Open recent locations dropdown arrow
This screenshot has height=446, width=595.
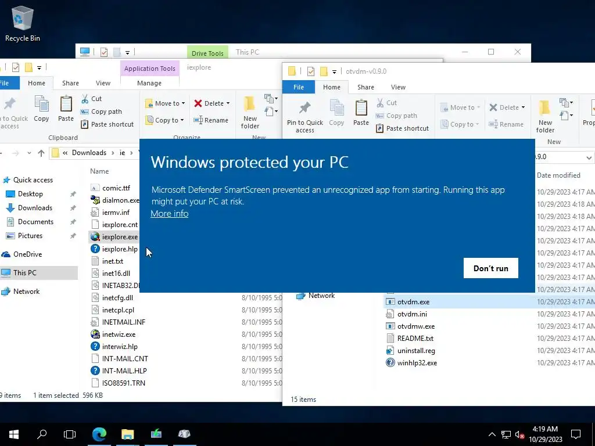(x=29, y=153)
